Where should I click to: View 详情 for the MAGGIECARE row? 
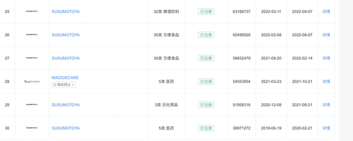pyautogui.click(x=326, y=82)
